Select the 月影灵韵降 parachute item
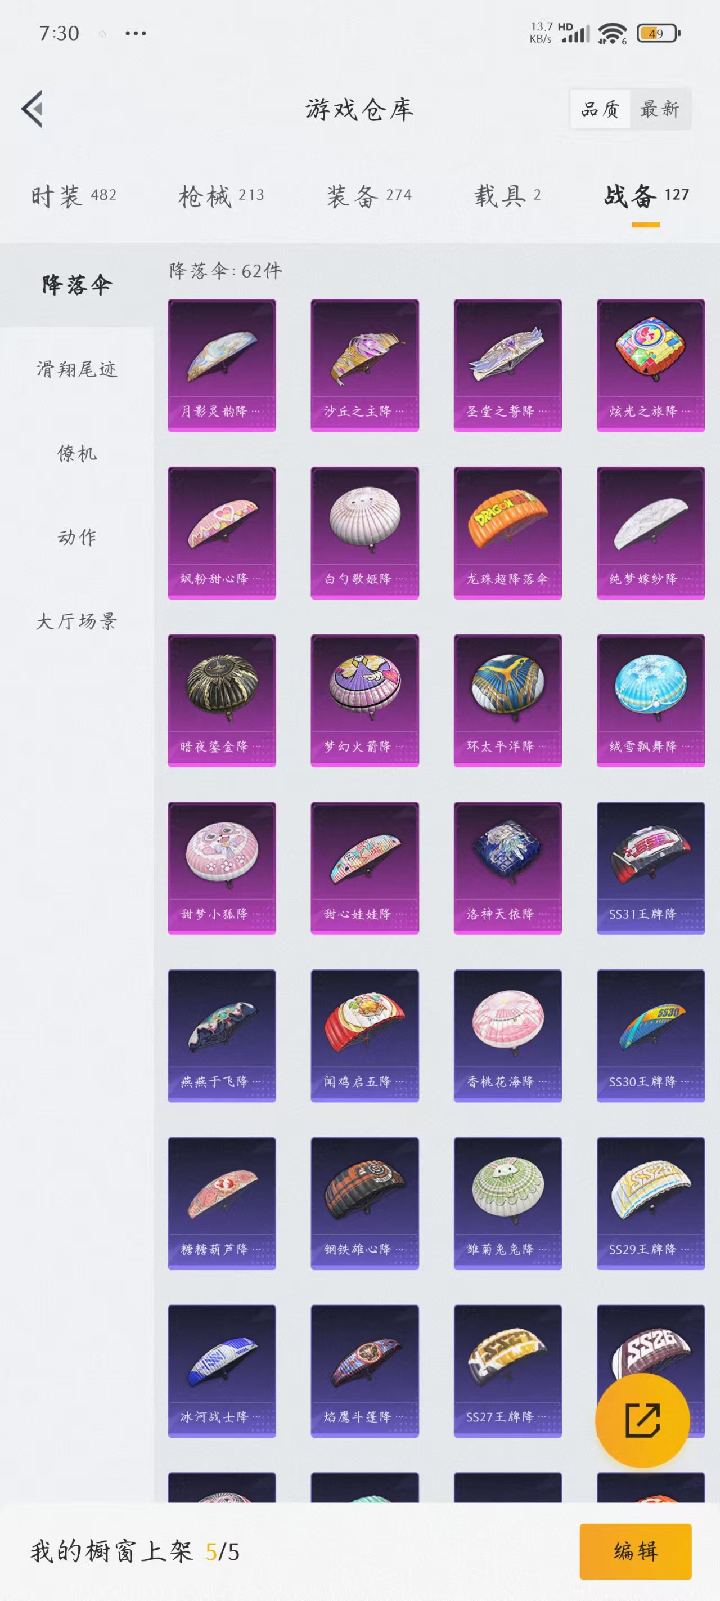This screenshot has height=1601, width=720. tap(222, 365)
